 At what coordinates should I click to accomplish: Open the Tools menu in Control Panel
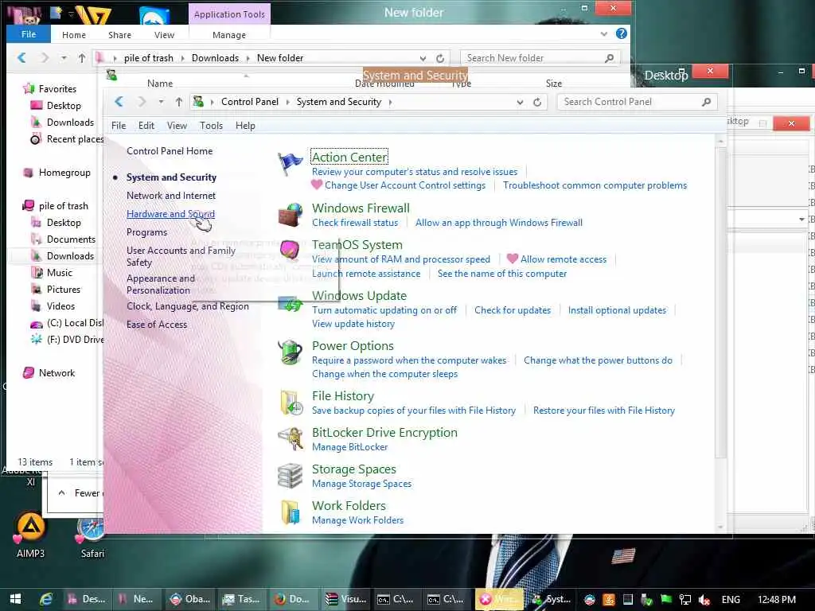[211, 126]
